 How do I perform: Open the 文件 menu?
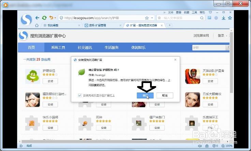(x=171, y=12)
